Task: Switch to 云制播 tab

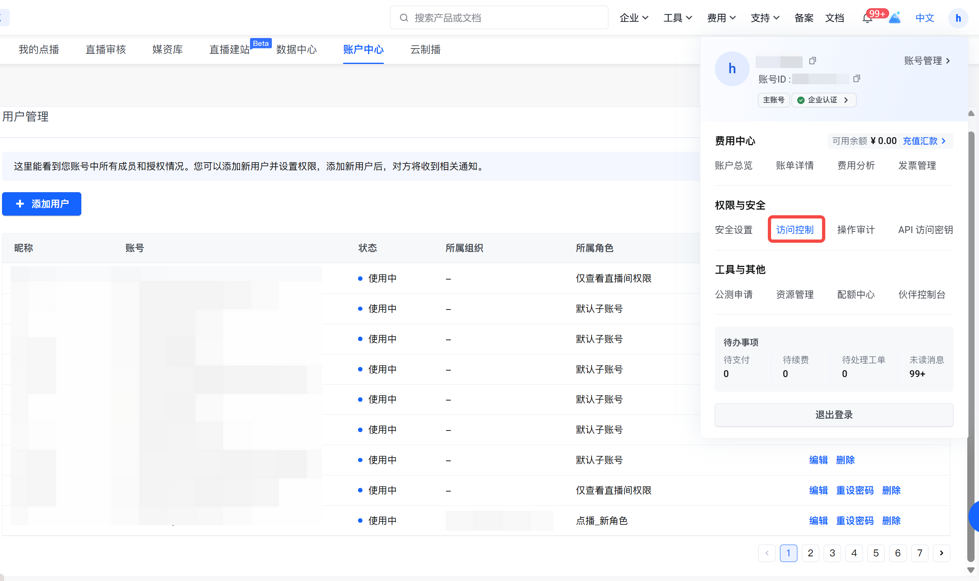Action: coord(425,49)
